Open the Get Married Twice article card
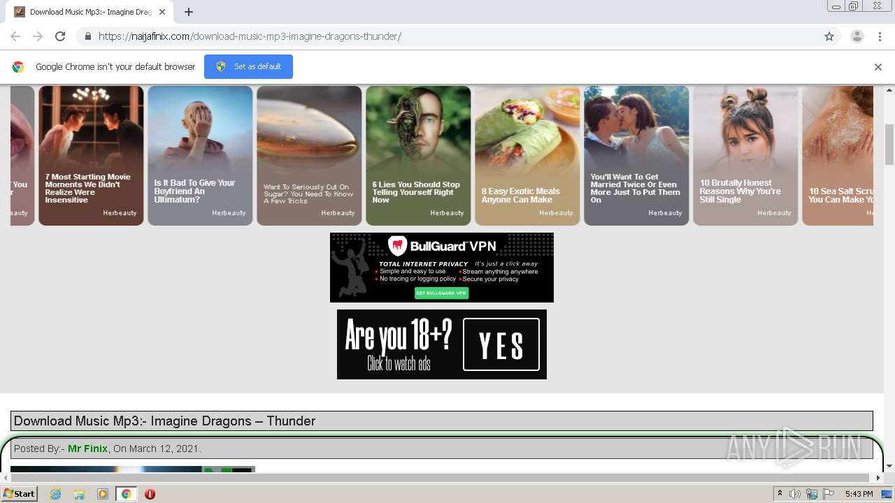 (636, 155)
